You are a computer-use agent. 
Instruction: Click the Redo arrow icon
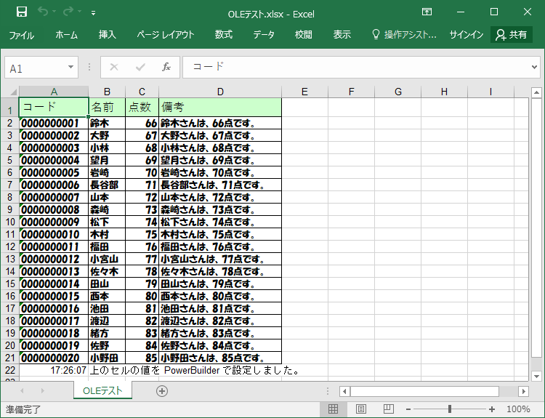pyautogui.click(x=68, y=12)
